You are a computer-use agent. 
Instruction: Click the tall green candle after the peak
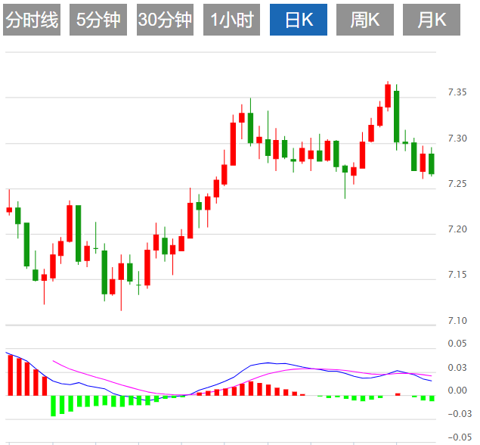coord(396,117)
